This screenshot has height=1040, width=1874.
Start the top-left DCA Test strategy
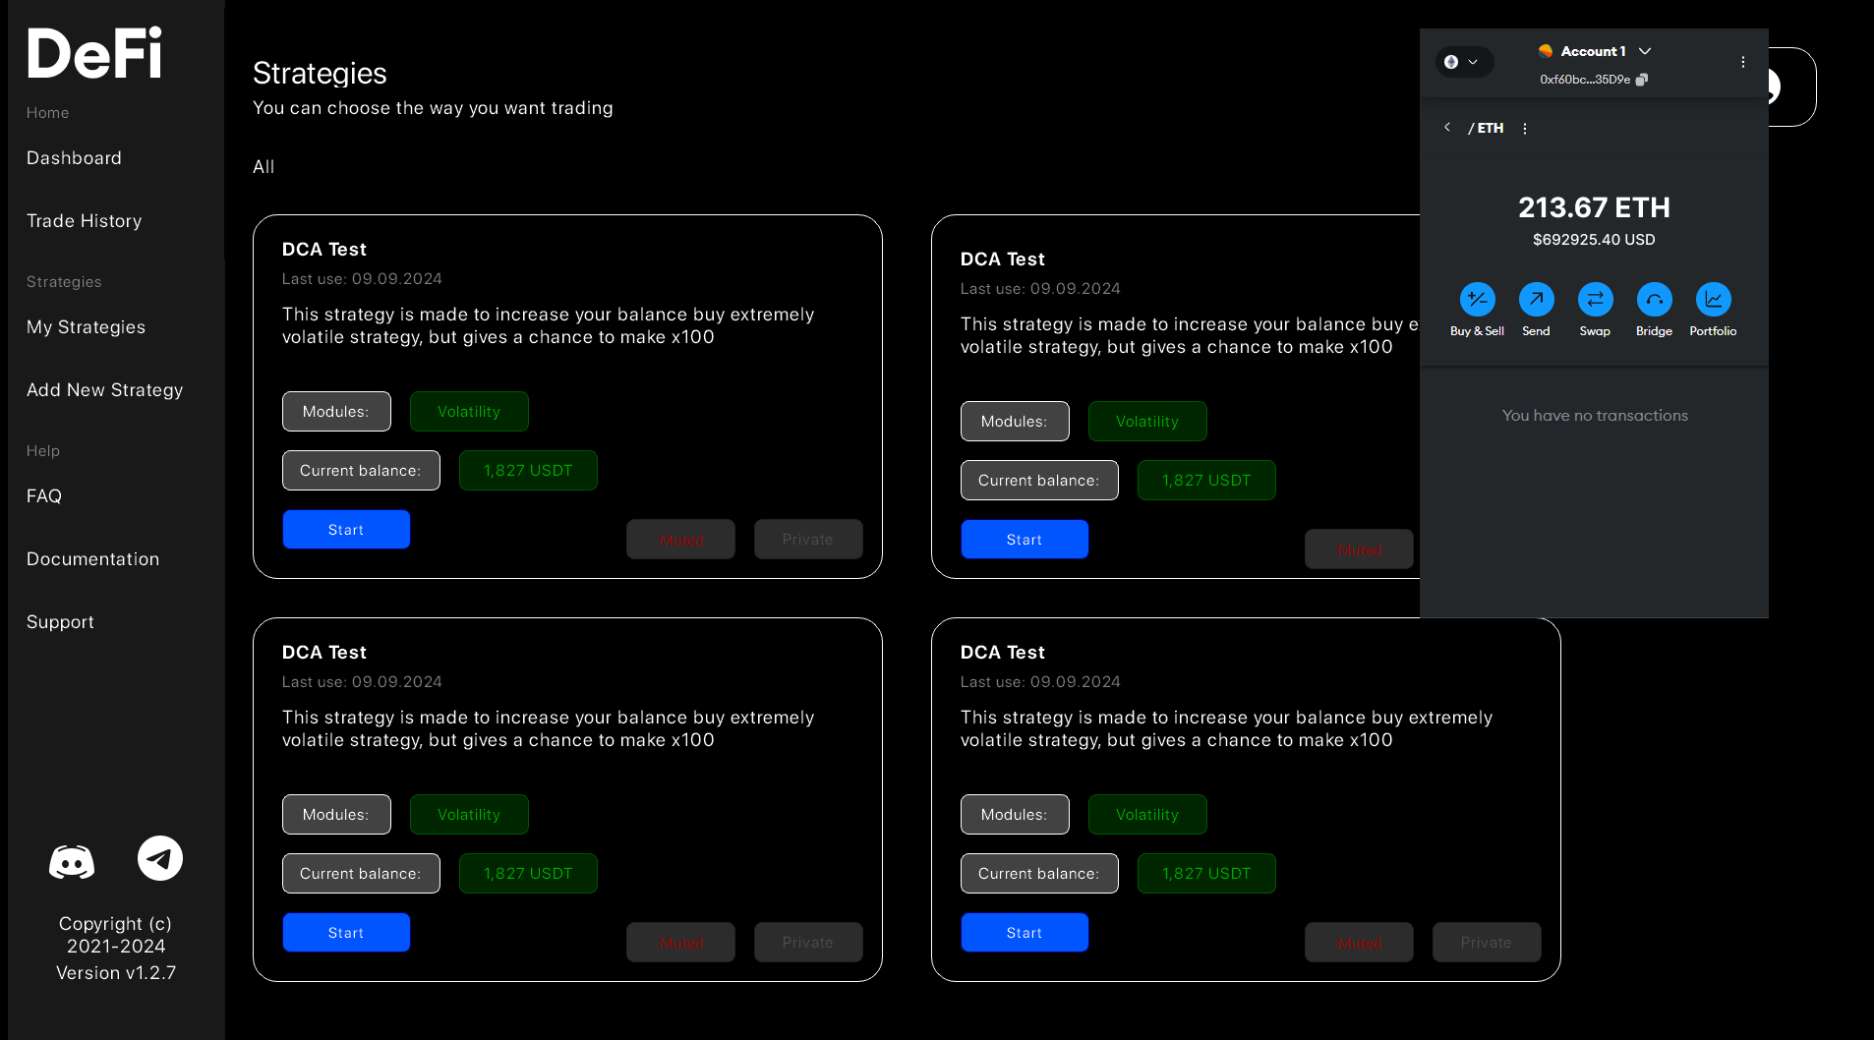point(346,530)
